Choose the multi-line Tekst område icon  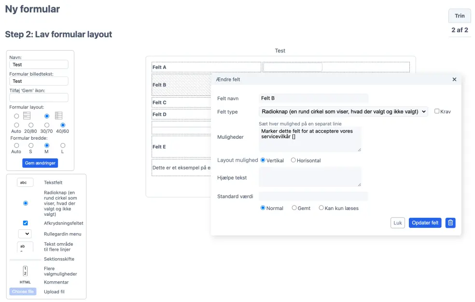pyautogui.click(x=25, y=247)
